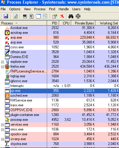Click the icon of avp.exe PID 980
Image resolution: width=119 pixels, height=148 pixels.
pos(7,37)
